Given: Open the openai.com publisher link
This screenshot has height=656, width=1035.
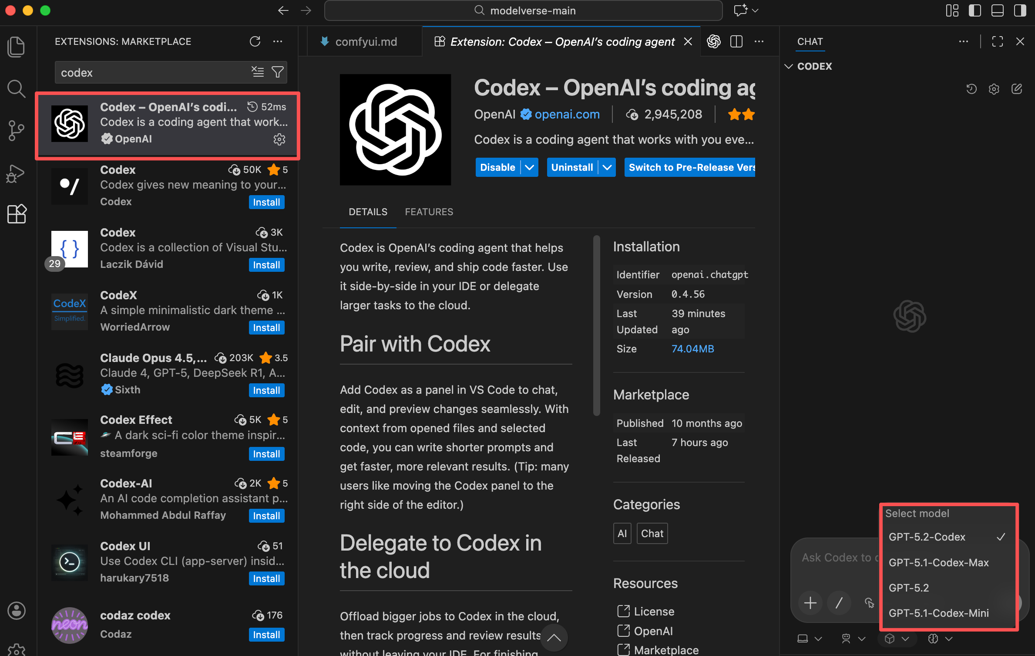Looking at the screenshot, I should tap(567, 114).
